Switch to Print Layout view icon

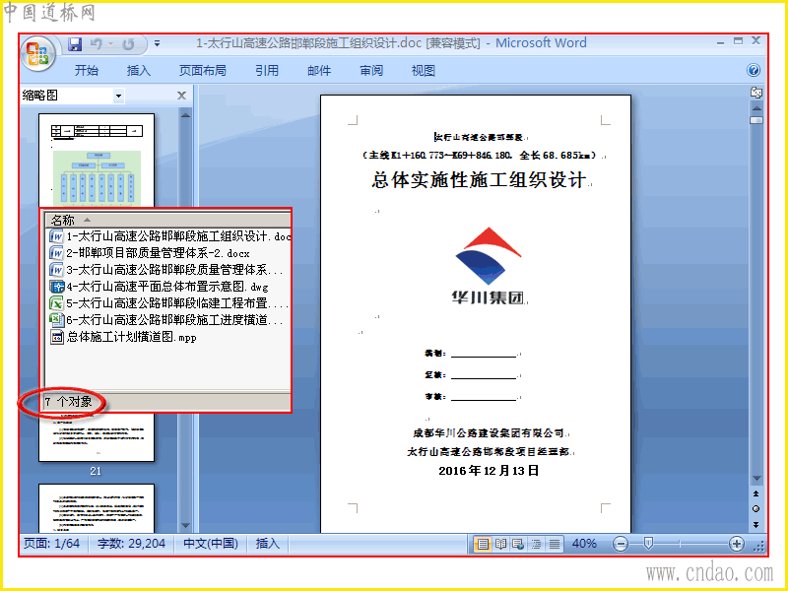pyautogui.click(x=483, y=545)
